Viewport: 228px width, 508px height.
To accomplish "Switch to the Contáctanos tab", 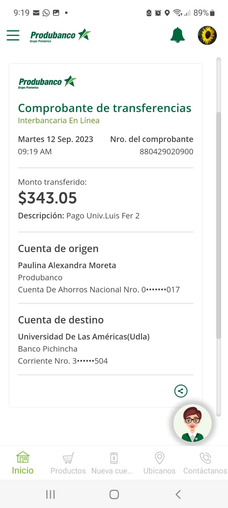I will click(x=205, y=463).
